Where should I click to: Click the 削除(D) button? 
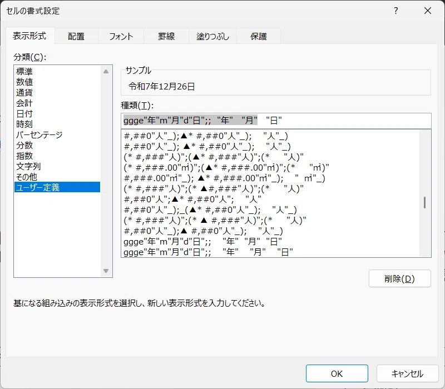(x=399, y=279)
